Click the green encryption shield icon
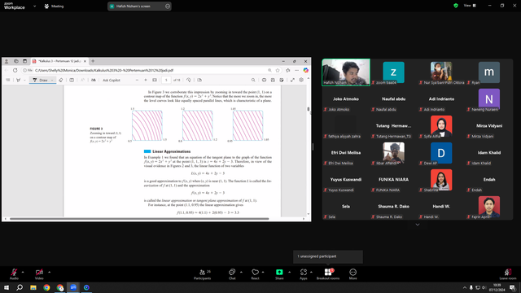 pyautogui.click(x=456, y=6)
